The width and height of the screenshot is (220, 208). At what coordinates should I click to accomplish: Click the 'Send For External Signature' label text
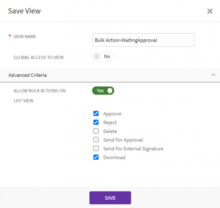(x=133, y=149)
